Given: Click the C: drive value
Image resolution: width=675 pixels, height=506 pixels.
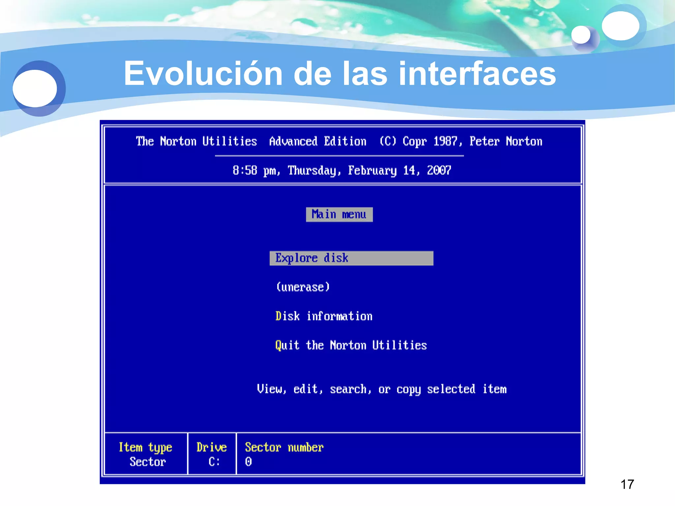Looking at the screenshot, I should (214, 462).
